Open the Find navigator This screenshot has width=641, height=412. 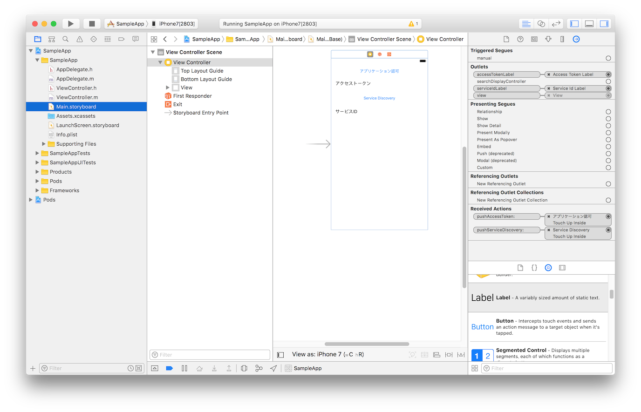66,39
